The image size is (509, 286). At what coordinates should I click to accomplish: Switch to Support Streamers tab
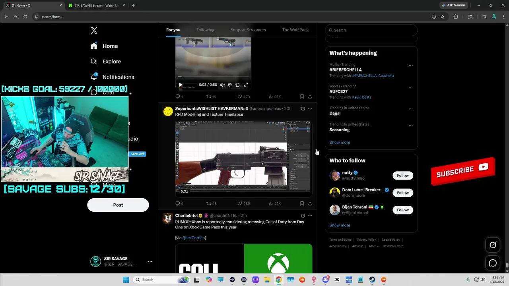[248, 30]
